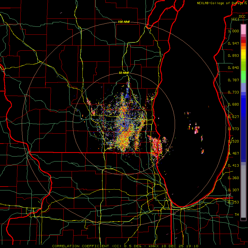Click the 0.253 legend value
Viewport: 248px width, 248px height.
pos(233,202)
